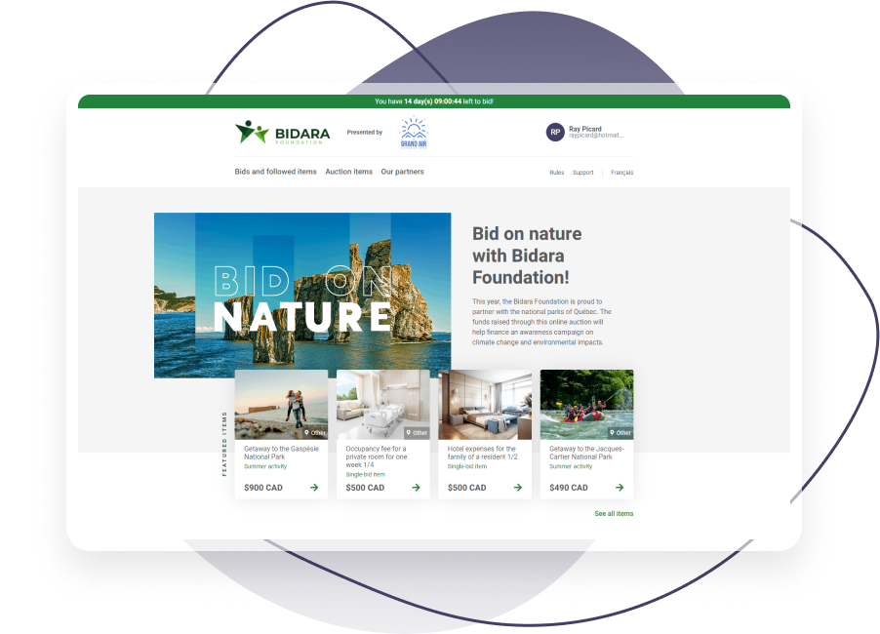Click arrow on the Gaspésie National Park card
880x634 pixels.
pyautogui.click(x=314, y=488)
